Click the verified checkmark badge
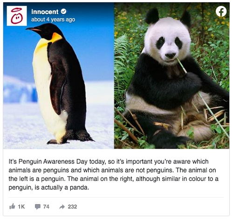 tap(63, 12)
